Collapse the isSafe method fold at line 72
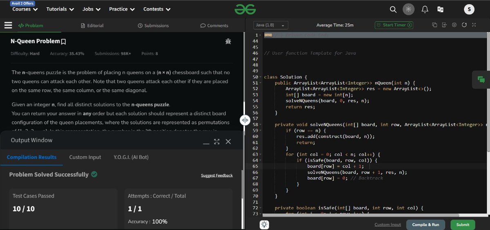Image resolution: width=490 pixels, height=230 pixels. 261,208
